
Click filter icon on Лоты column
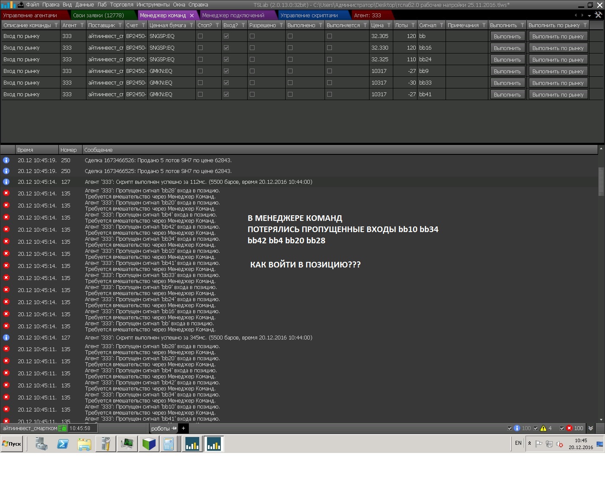tap(413, 25)
